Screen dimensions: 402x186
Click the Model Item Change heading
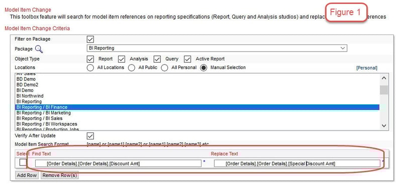click(28, 10)
